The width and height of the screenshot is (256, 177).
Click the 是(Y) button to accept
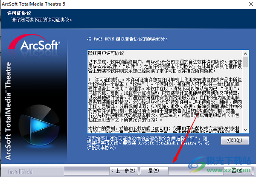154,171
